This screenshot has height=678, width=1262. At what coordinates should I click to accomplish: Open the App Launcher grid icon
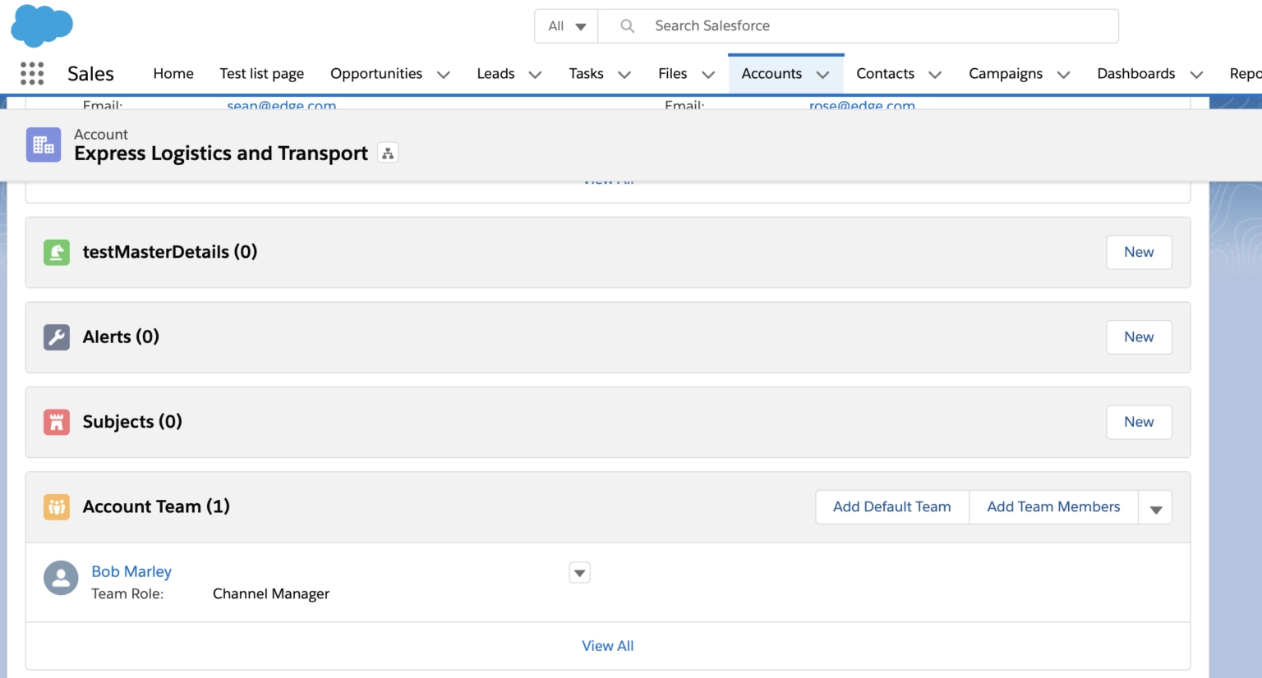coord(31,73)
